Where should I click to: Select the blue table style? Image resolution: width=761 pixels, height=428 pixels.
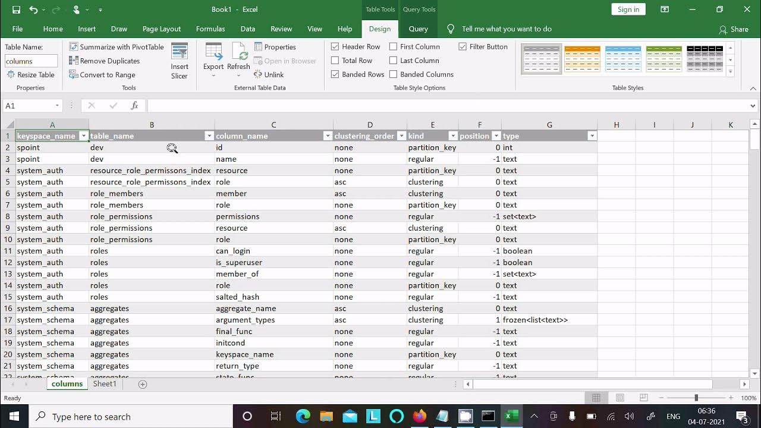point(623,59)
